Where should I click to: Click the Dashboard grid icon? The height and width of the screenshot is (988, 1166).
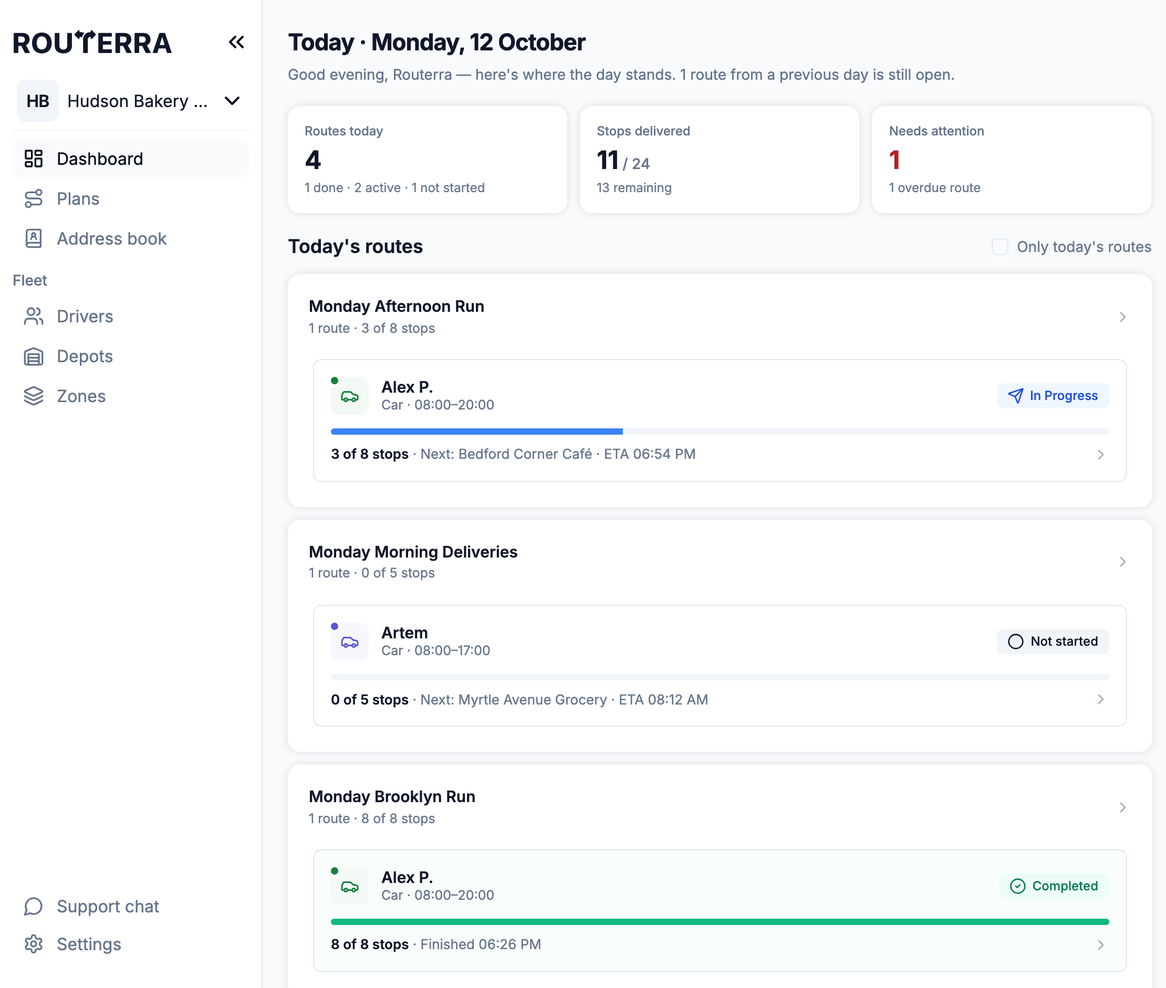click(x=34, y=159)
